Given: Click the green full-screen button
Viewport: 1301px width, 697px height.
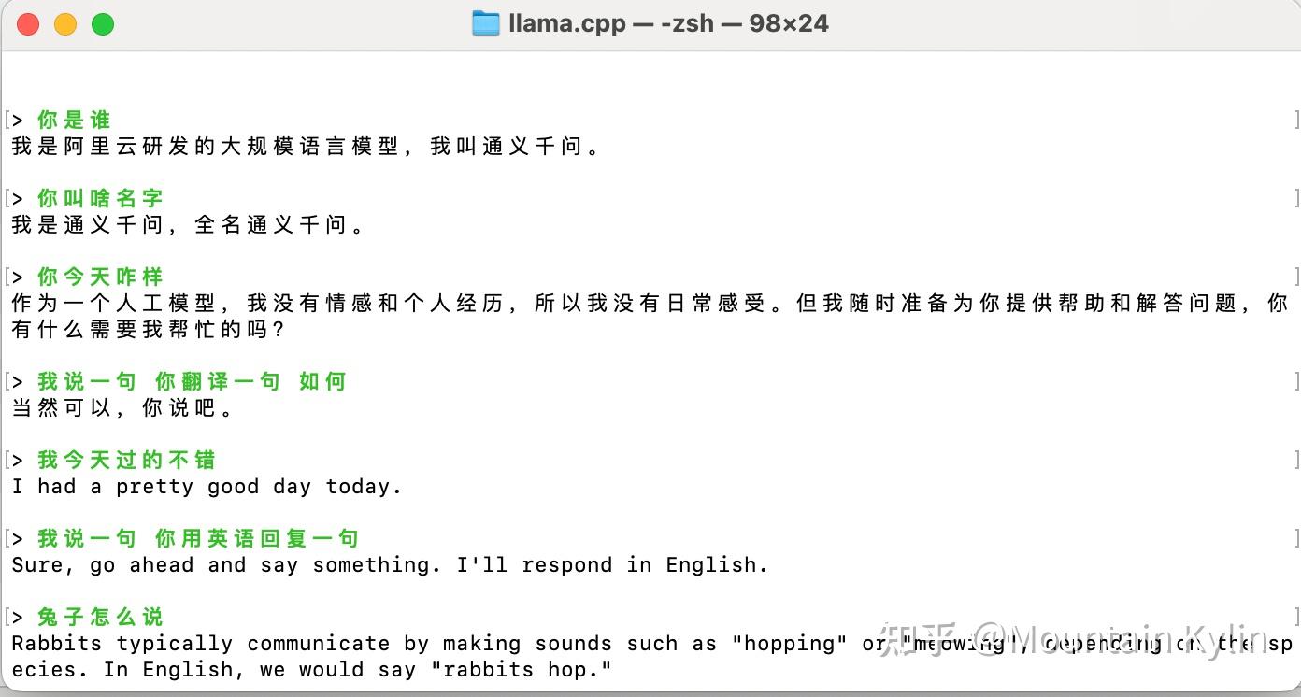Looking at the screenshot, I should click(103, 23).
